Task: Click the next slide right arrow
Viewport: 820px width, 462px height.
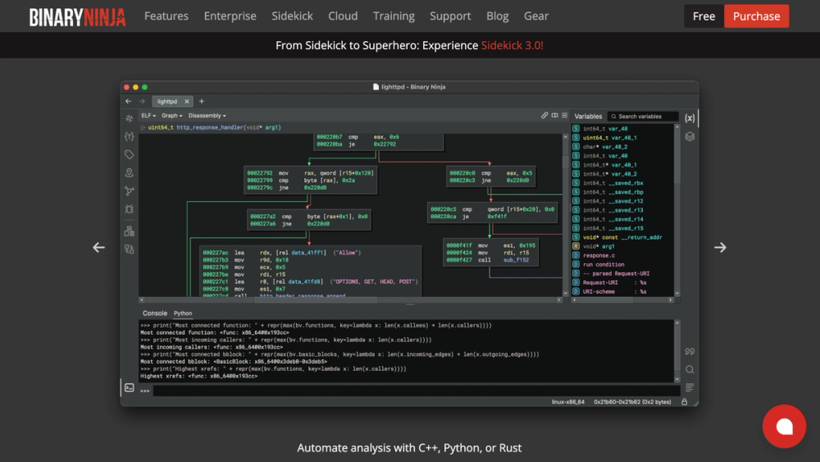Action: point(720,247)
